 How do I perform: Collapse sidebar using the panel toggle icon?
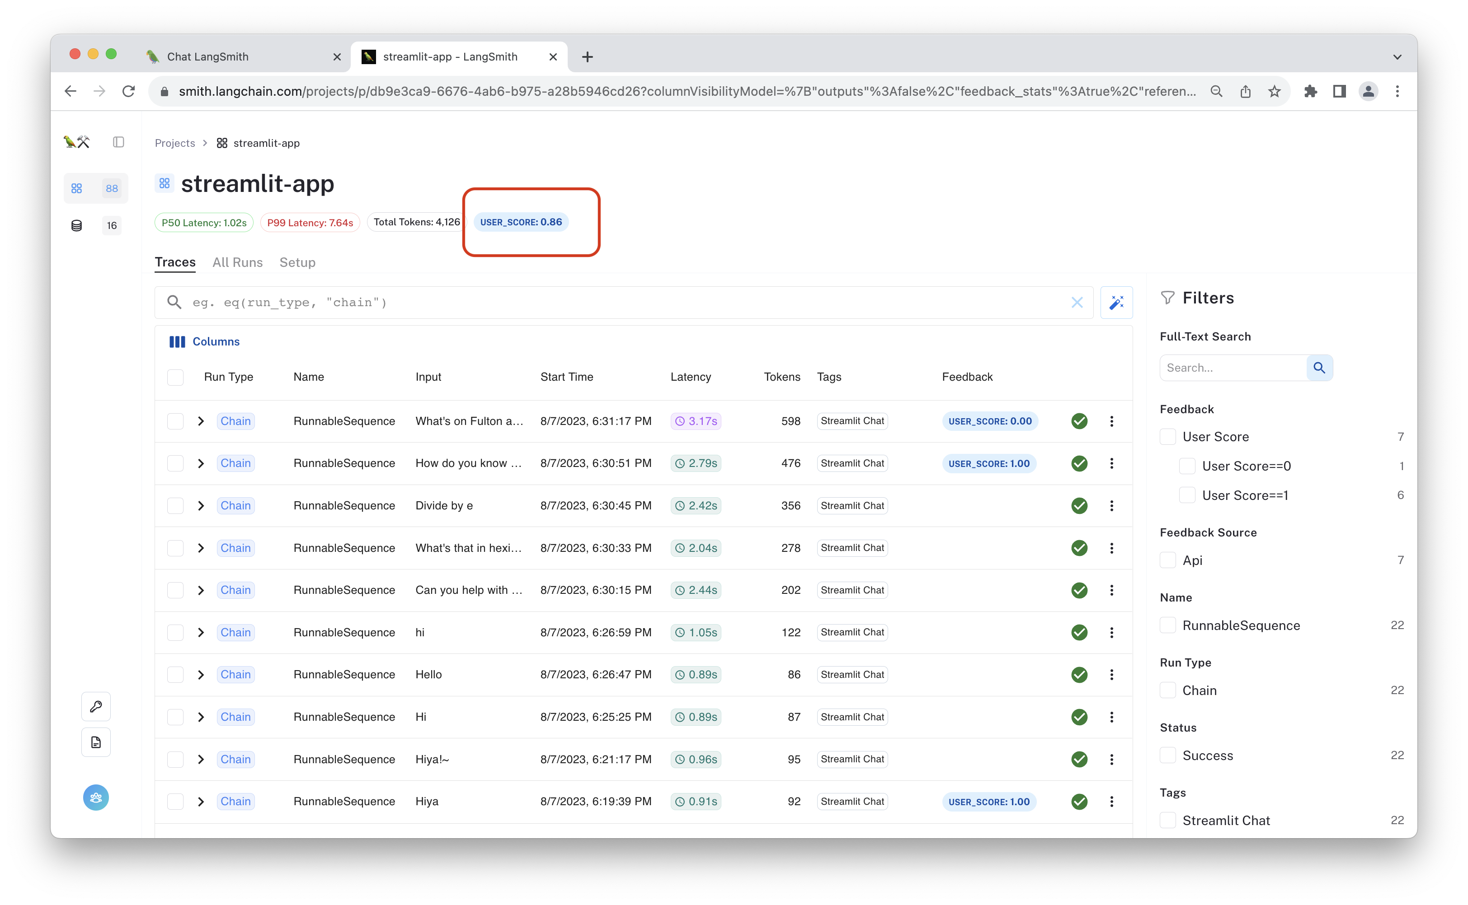coord(118,142)
